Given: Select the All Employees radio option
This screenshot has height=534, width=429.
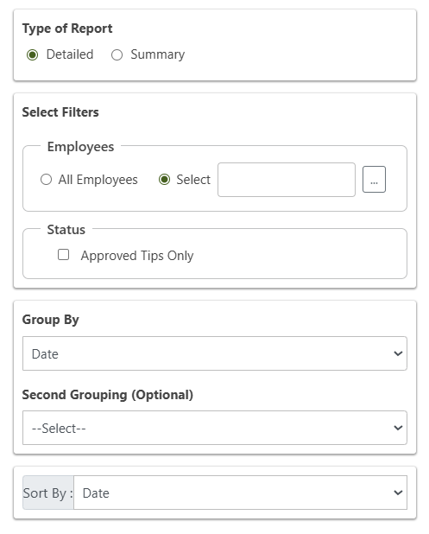Looking at the screenshot, I should 46,180.
